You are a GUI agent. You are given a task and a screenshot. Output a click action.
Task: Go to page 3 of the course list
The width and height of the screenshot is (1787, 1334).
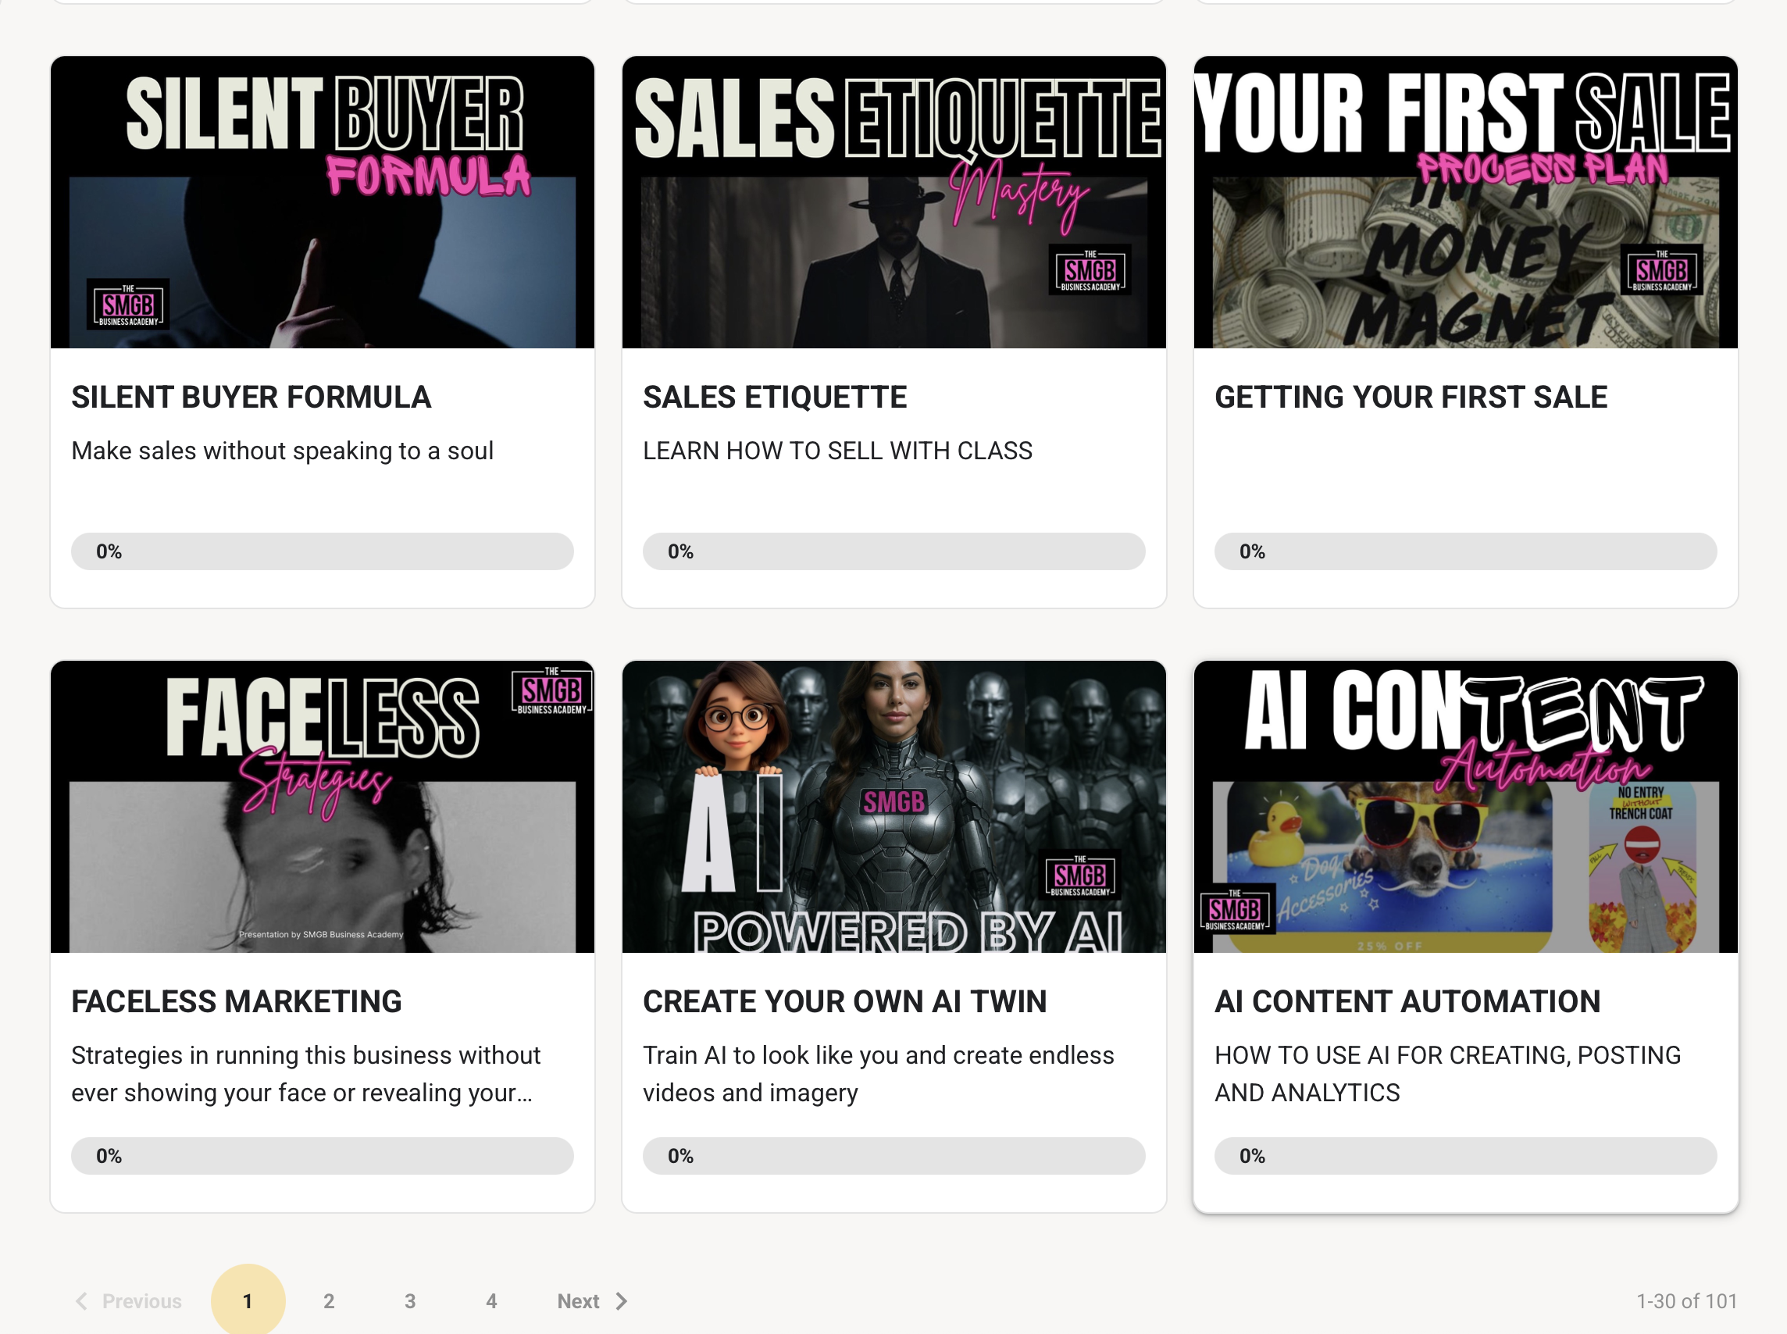coord(410,1301)
